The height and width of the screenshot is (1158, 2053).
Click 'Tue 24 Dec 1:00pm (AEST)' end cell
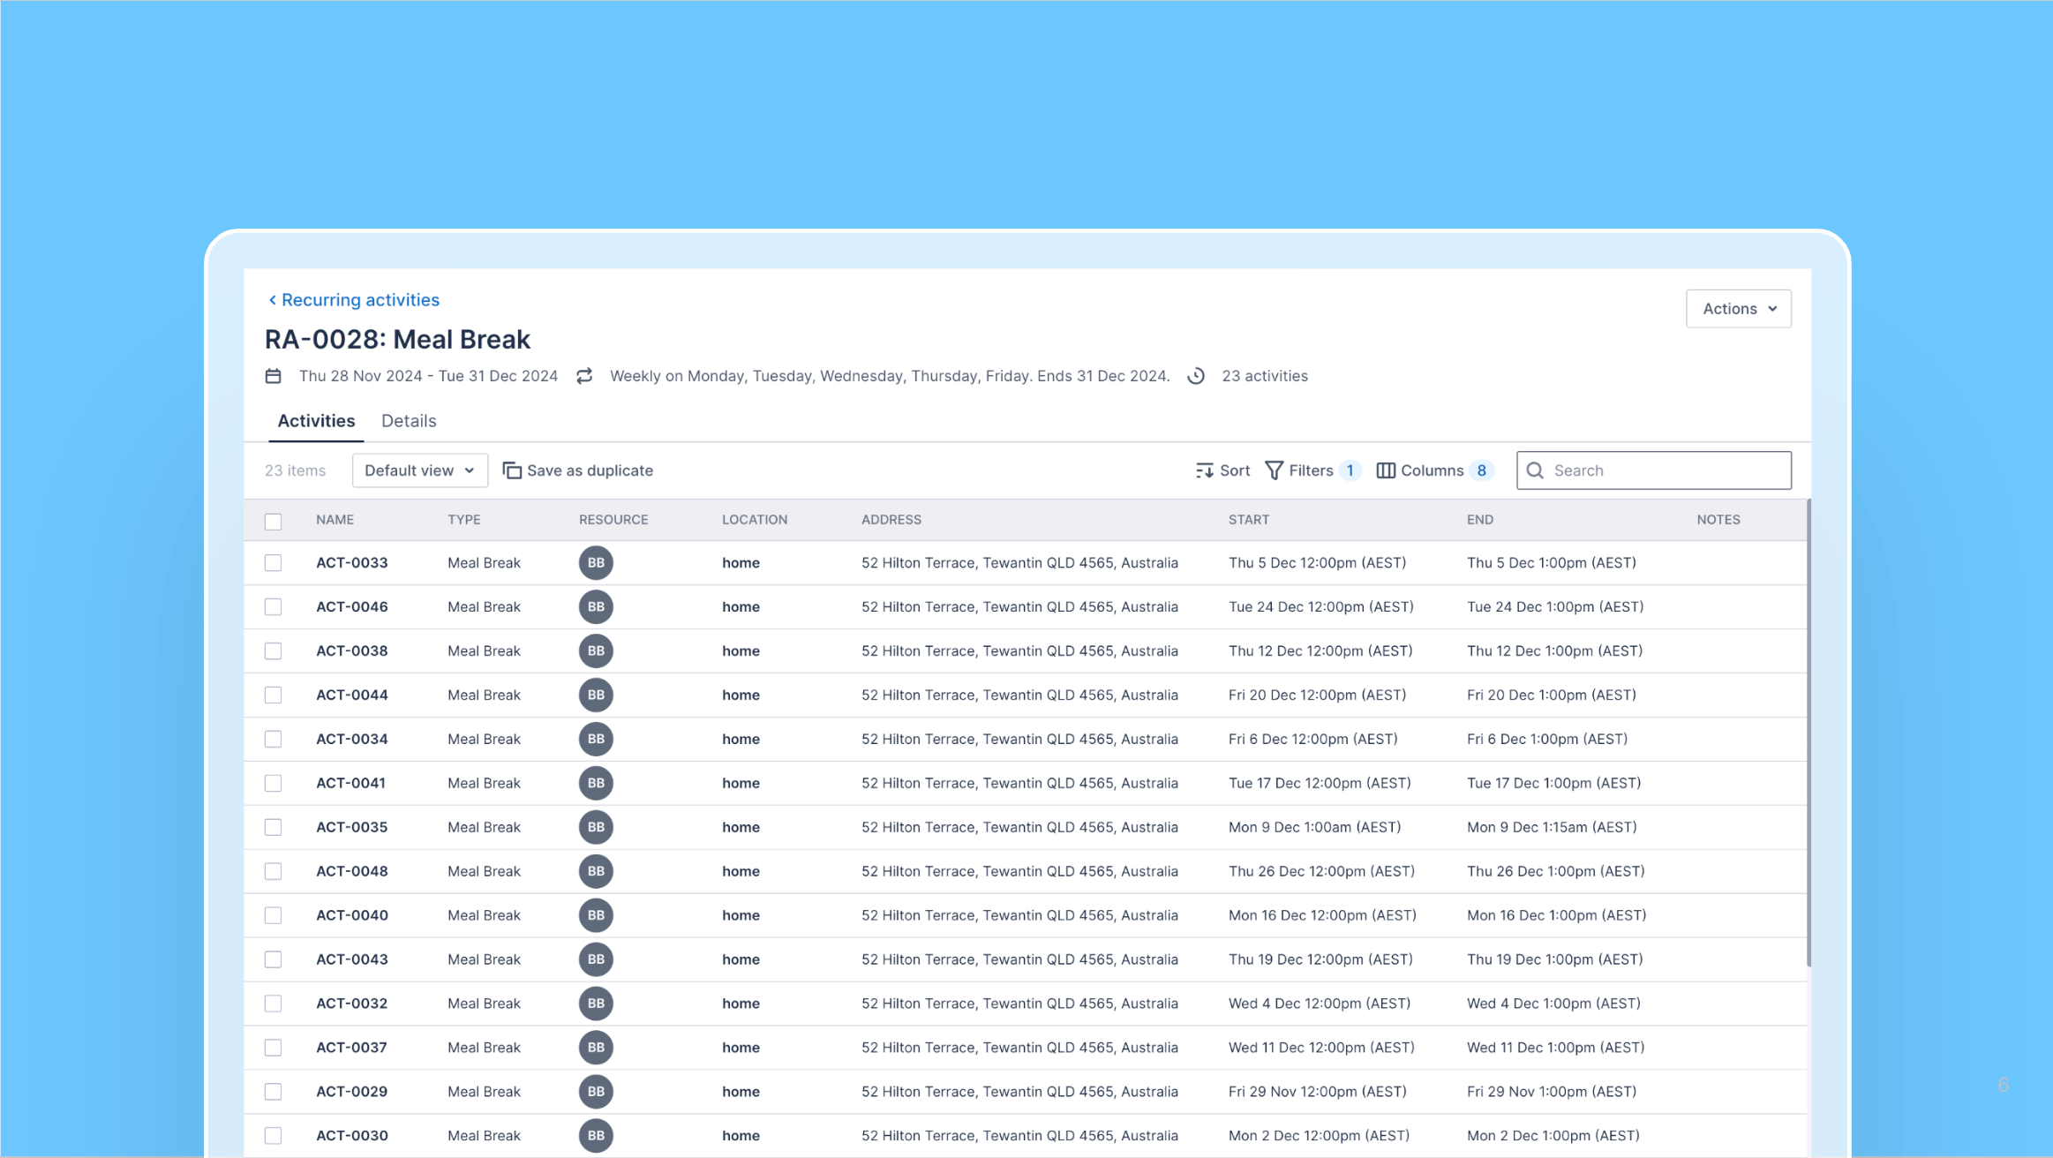coord(1555,607)
